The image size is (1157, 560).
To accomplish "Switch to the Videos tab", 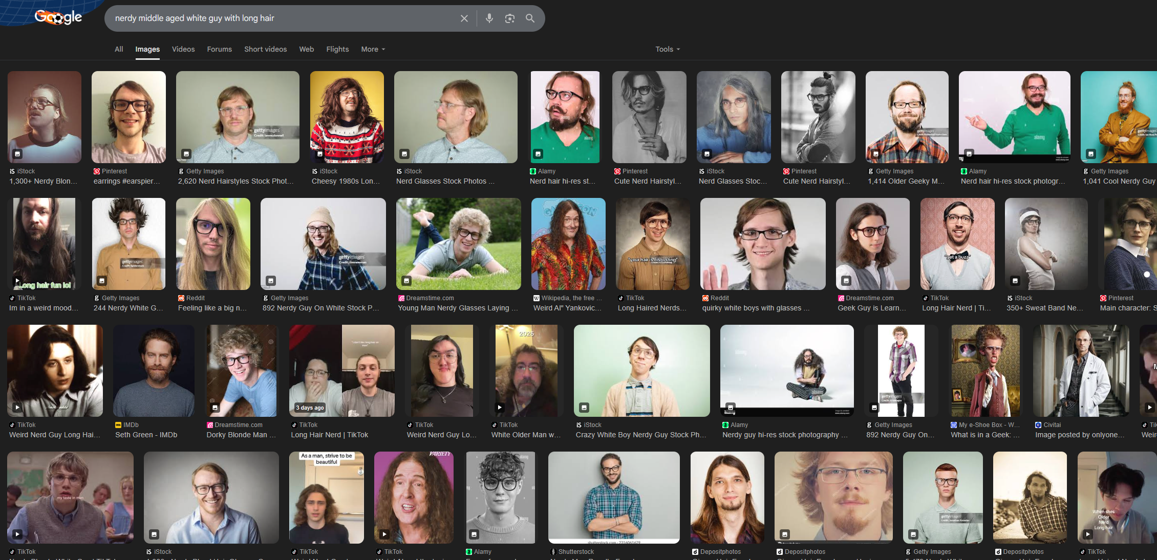I will 183,49.
